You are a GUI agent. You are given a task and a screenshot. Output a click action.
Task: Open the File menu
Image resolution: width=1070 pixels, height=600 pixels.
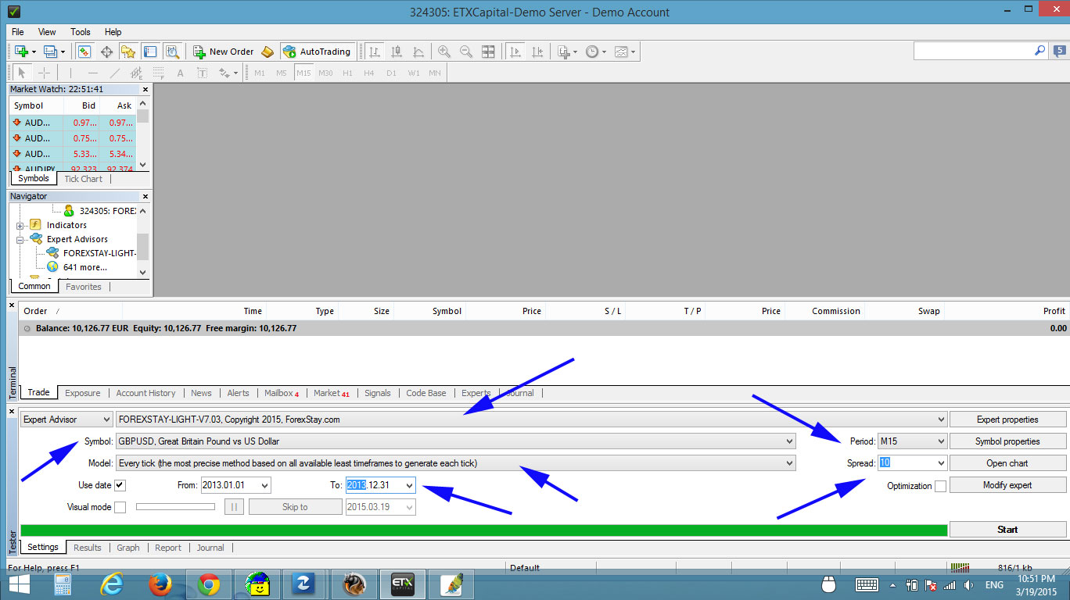click(x=18, y=32)
